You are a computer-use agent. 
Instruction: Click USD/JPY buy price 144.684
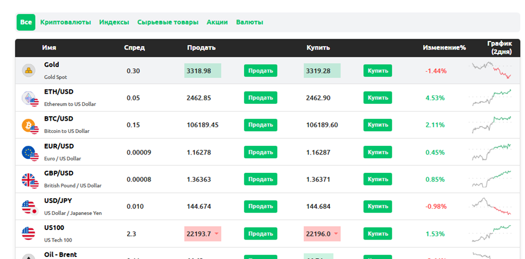point(318,207)
